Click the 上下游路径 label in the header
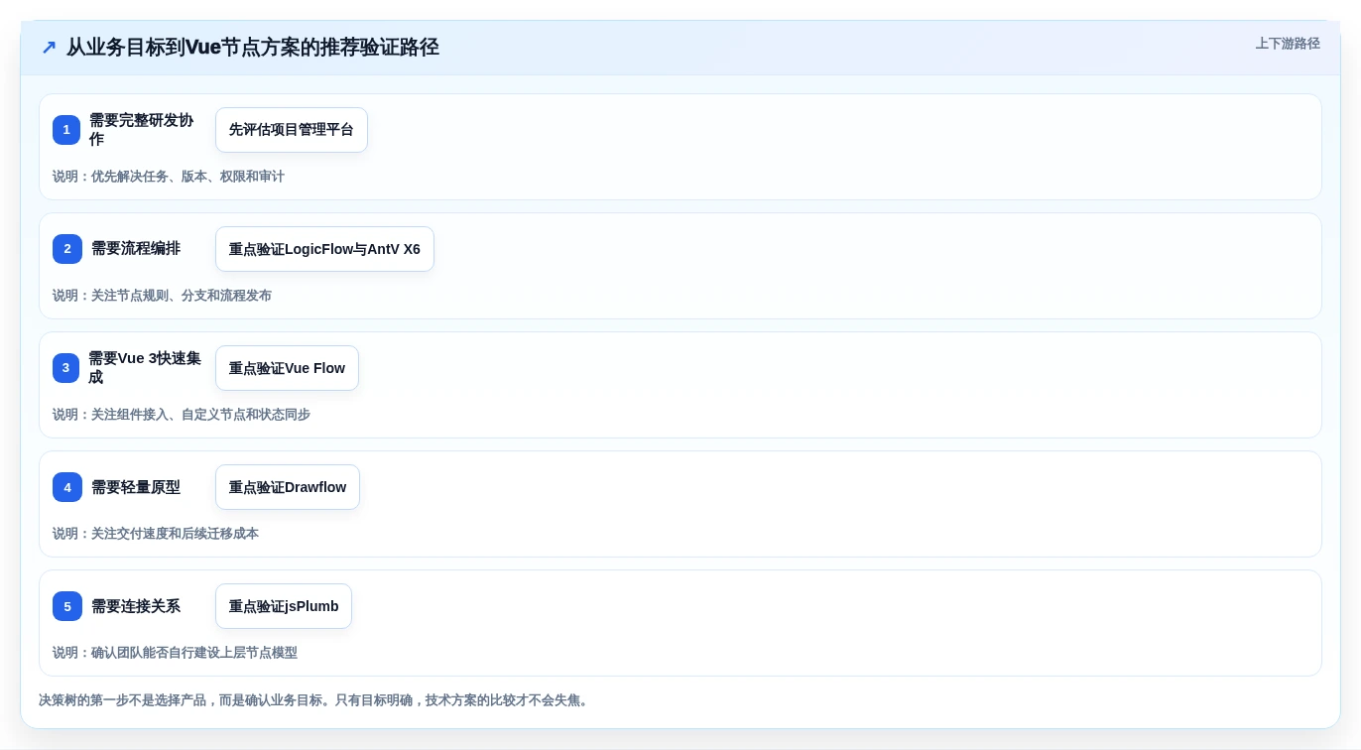The image size is (1361, 750). point(1288,44)
